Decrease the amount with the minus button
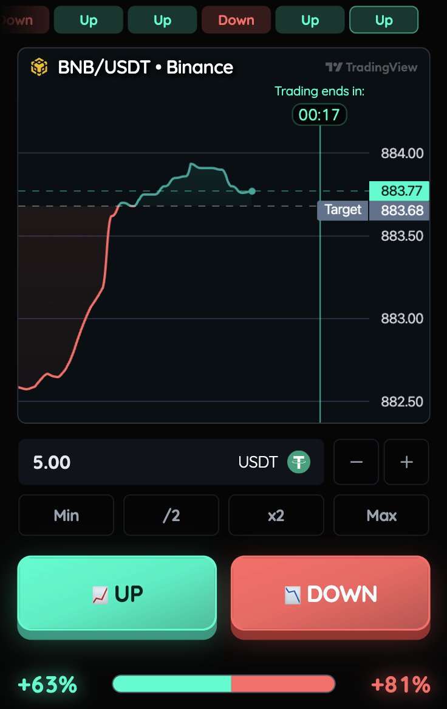Image resolution: width=447 pixels, height=709 pixels. click(357, 462)
